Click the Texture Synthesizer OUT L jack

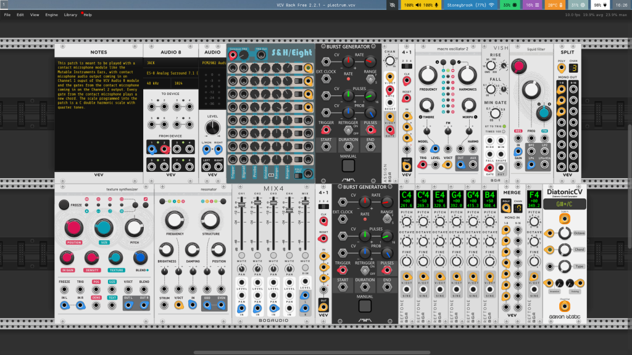click(x=128, y=305)
